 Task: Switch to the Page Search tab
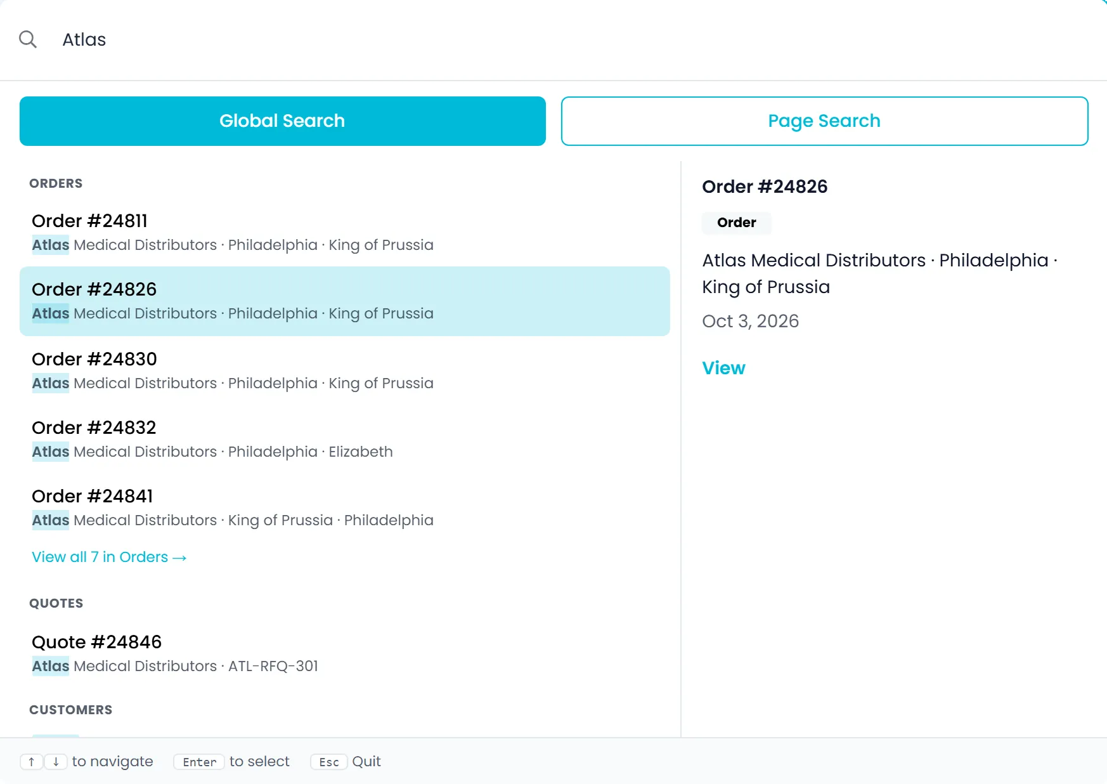[824, 121]
